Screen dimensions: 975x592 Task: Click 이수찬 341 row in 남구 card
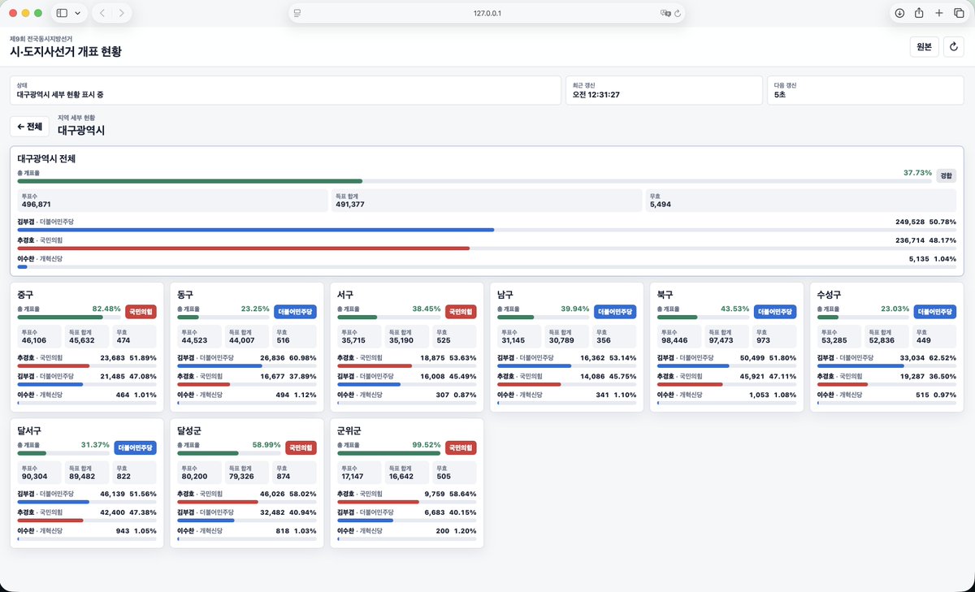point(567,397)
